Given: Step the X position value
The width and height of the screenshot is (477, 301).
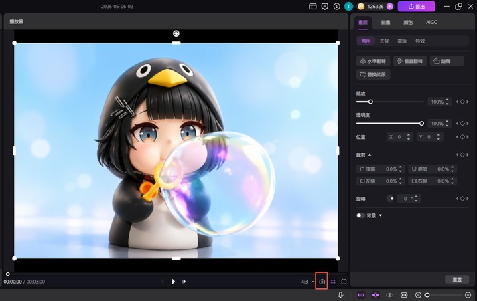Looking at the screenshot, I should (409, 137).
